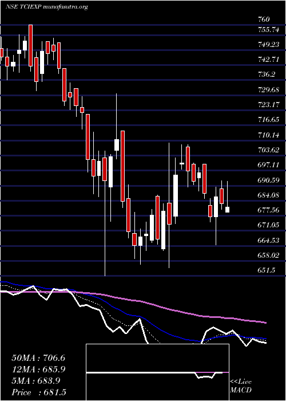286x401 pixels.
Task: Click the 50MA : 706.6 readout
Action: pos(38,358)
